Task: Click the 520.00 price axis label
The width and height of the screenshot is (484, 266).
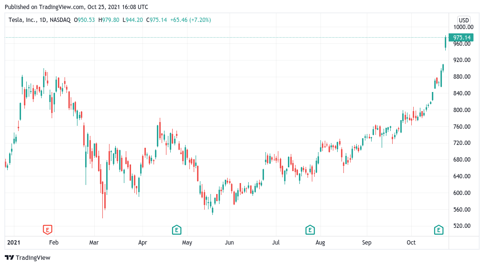Action: tap(462, 226)
